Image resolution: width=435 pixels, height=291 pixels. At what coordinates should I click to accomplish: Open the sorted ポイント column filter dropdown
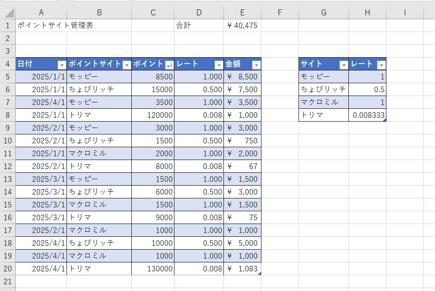[x=169, y=65]
